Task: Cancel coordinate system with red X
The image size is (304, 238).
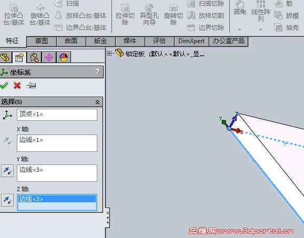Action: pos(17,86)
